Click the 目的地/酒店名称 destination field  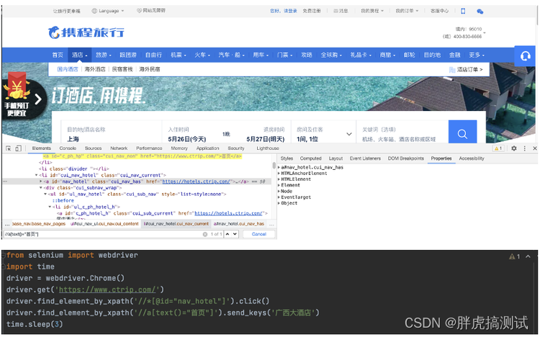tap(111, 134)
